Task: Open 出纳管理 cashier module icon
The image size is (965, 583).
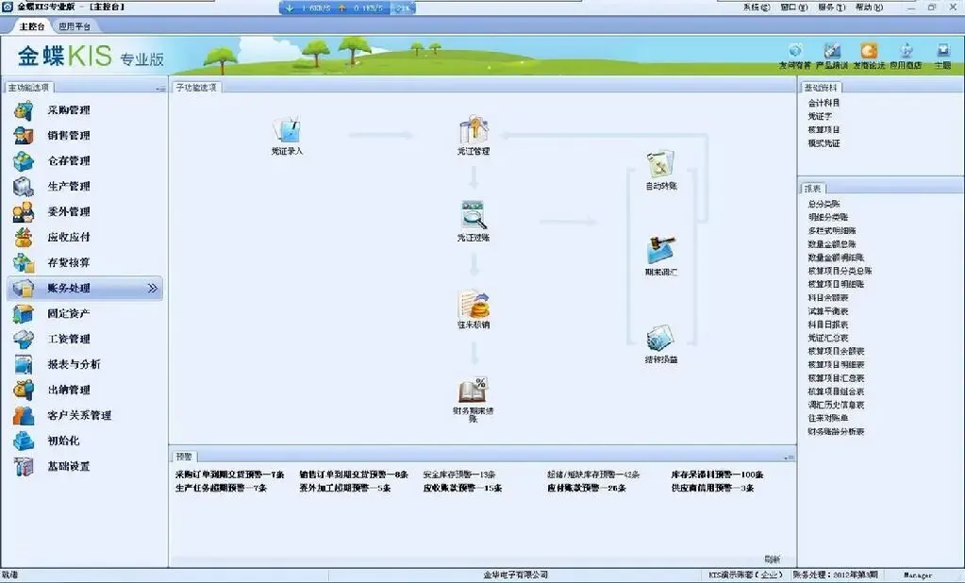Action: click(x=24, y=390)
